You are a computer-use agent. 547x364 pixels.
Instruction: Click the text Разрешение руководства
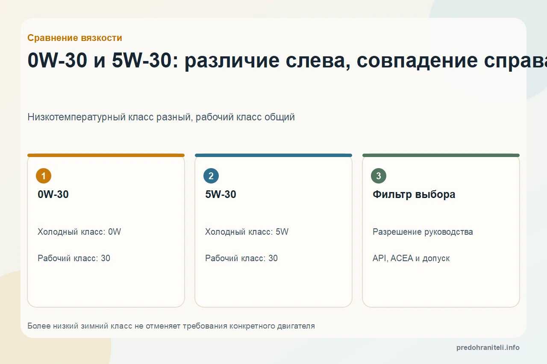pos(423,232)
